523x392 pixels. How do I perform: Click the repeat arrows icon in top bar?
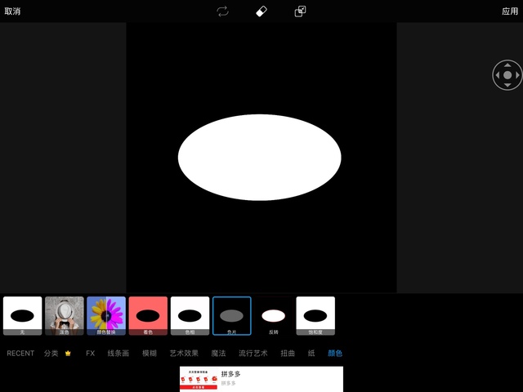click(x=222, y=11)
